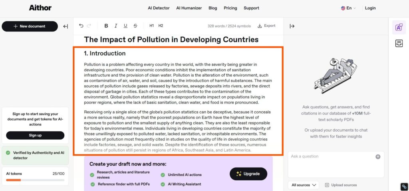Screen dimensions: 409x191
Task: Click the '1. Introduction' heading
Action: [x=105, y=53]
